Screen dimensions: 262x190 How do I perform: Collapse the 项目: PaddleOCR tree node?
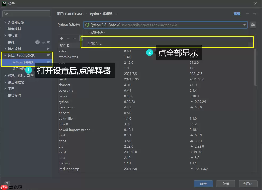(5, 55)
